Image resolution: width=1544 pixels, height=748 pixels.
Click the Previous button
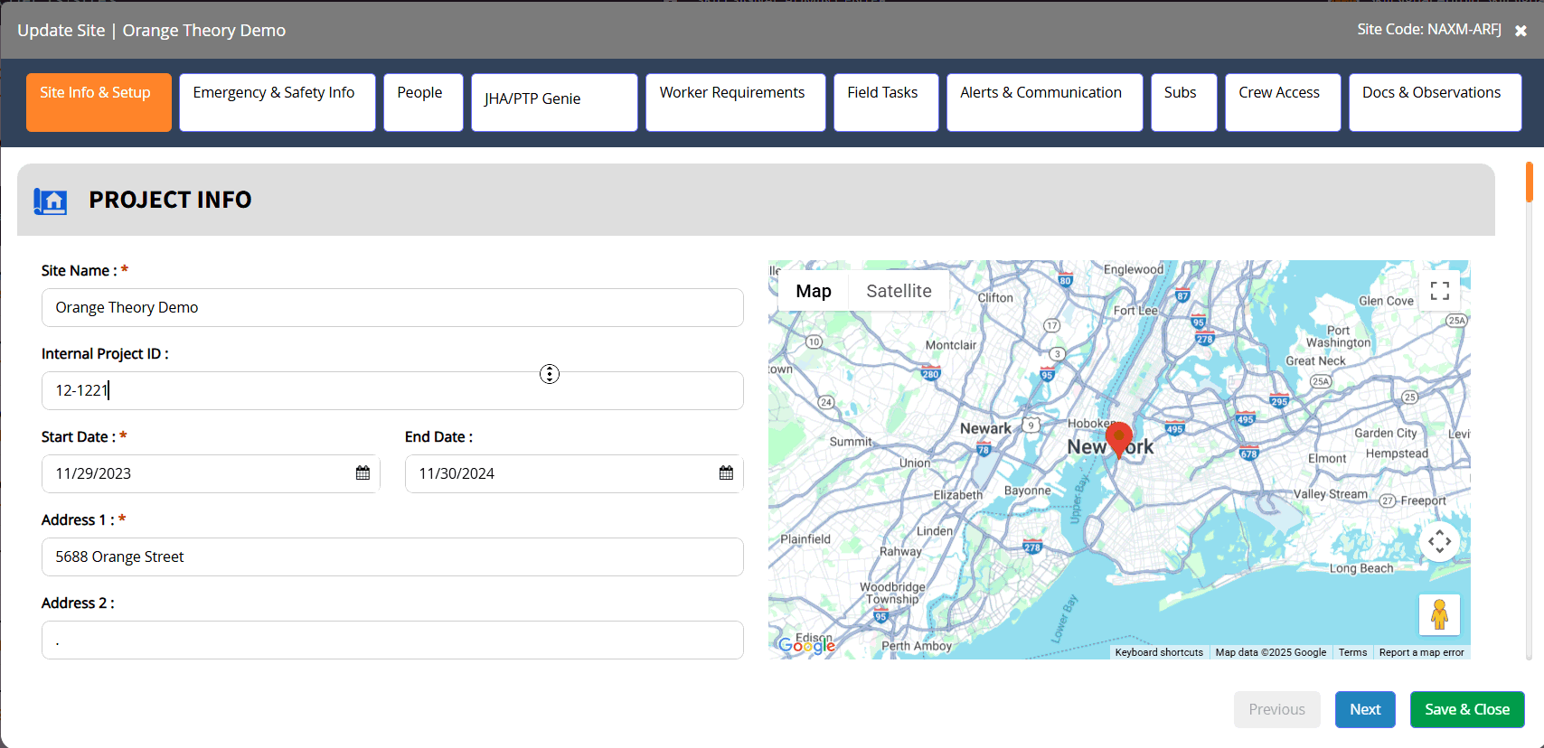(x=1276, y=710)
